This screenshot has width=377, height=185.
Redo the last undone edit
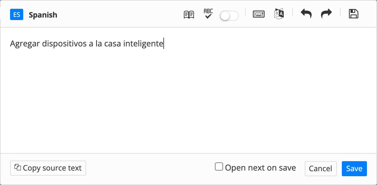click(x=326, y=14)
